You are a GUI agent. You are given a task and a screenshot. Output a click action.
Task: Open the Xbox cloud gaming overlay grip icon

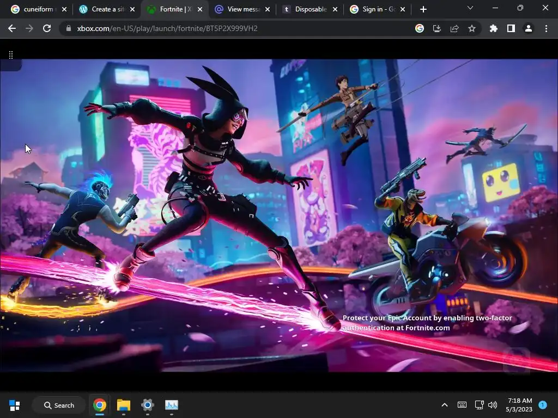pyautogui.click(x=11, y=55)
